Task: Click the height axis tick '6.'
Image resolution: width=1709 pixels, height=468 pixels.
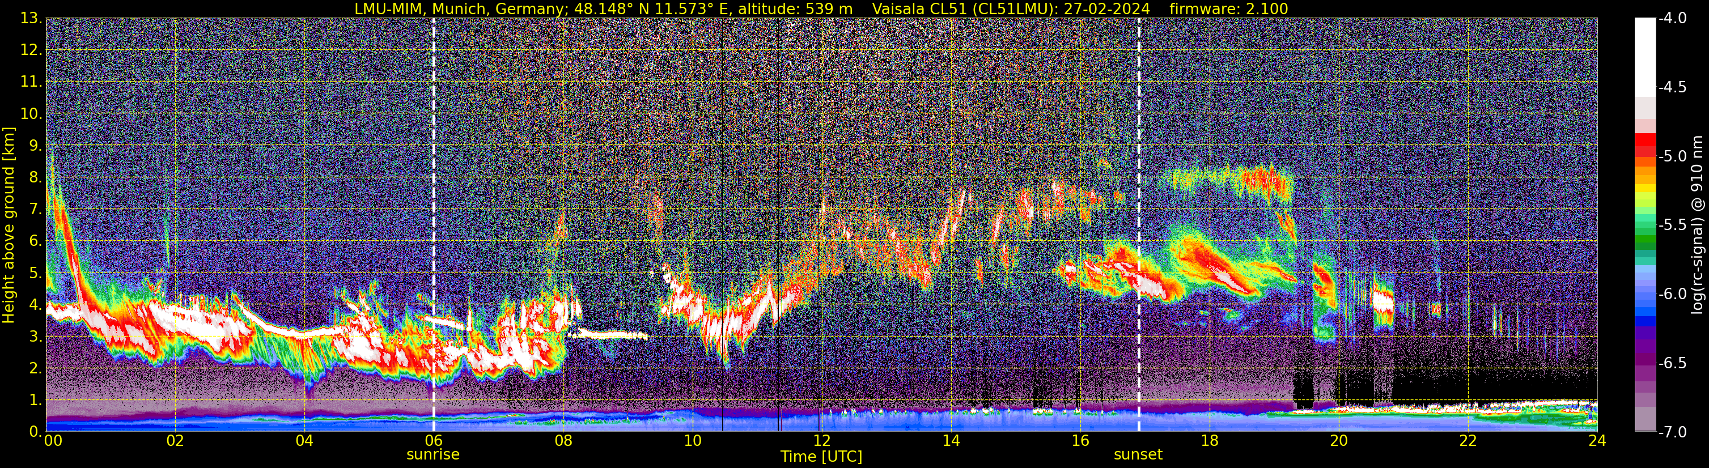Action: point(36,241)
